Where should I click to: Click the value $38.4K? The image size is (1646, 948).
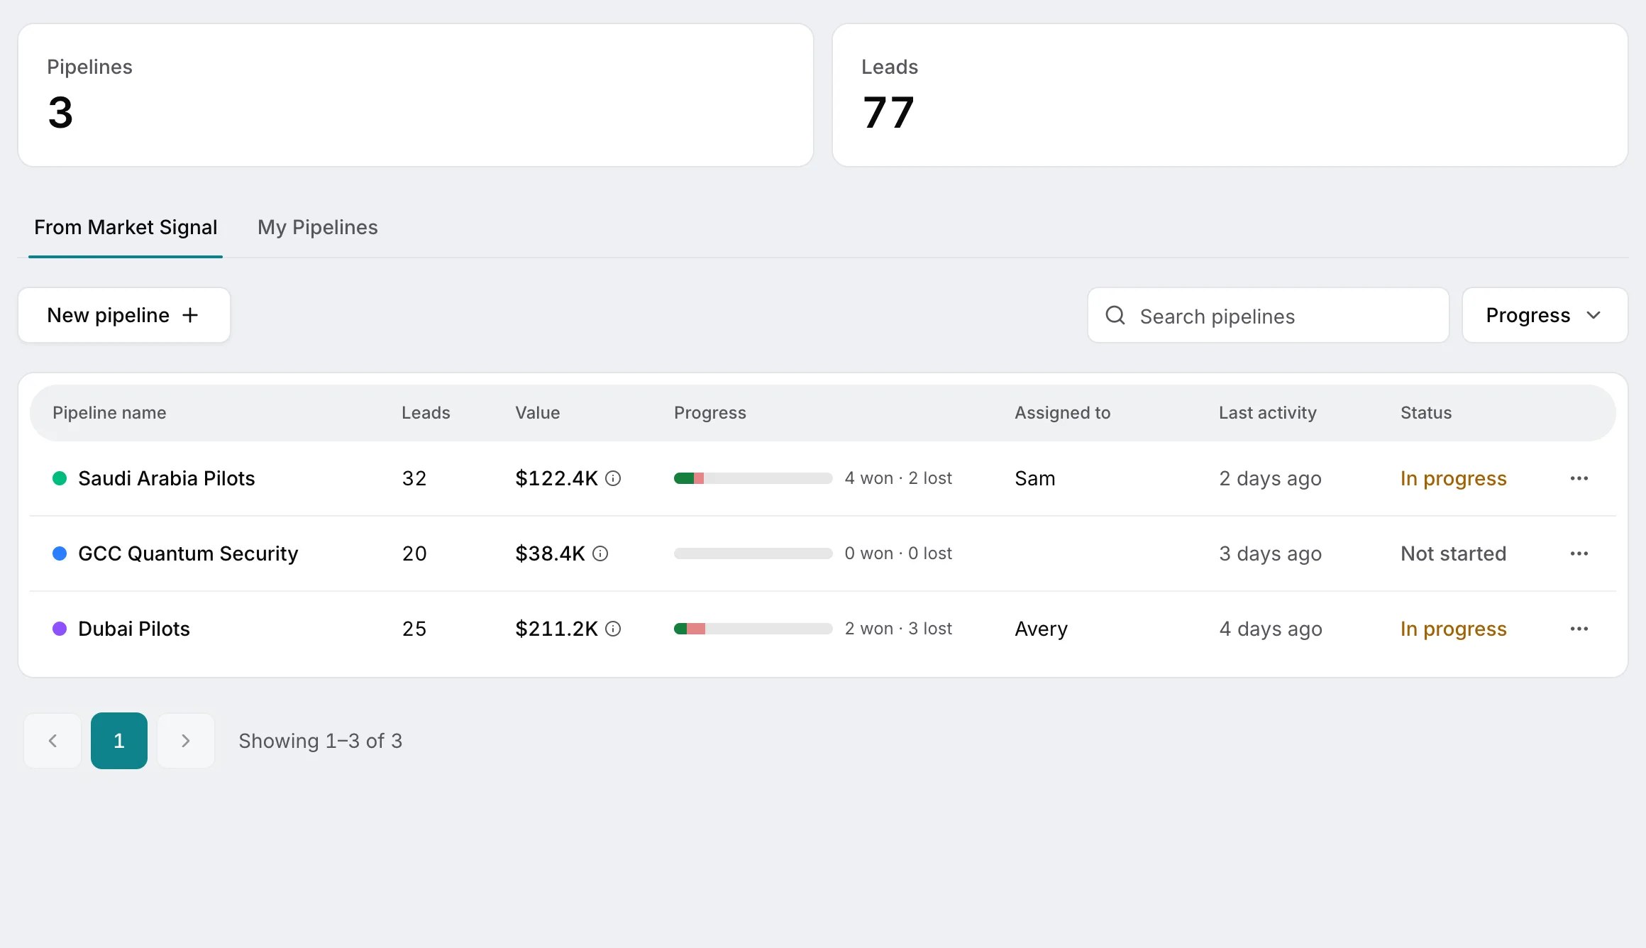(551, 554)
